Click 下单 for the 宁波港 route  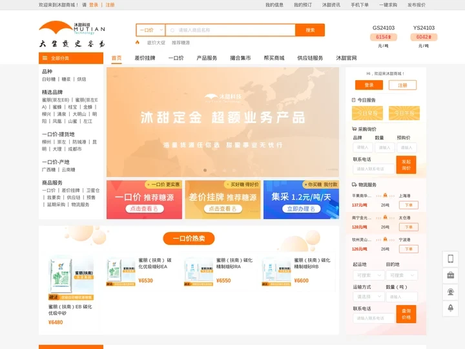coord(409,249)
